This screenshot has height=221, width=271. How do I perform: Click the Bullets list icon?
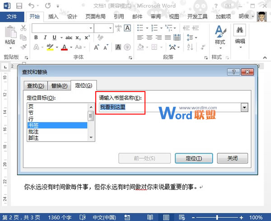140,28
